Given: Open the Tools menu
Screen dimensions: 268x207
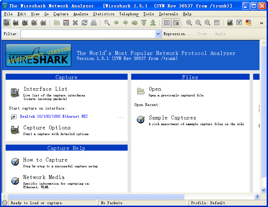Looking at the screenshot, I should tap(149, 14).
